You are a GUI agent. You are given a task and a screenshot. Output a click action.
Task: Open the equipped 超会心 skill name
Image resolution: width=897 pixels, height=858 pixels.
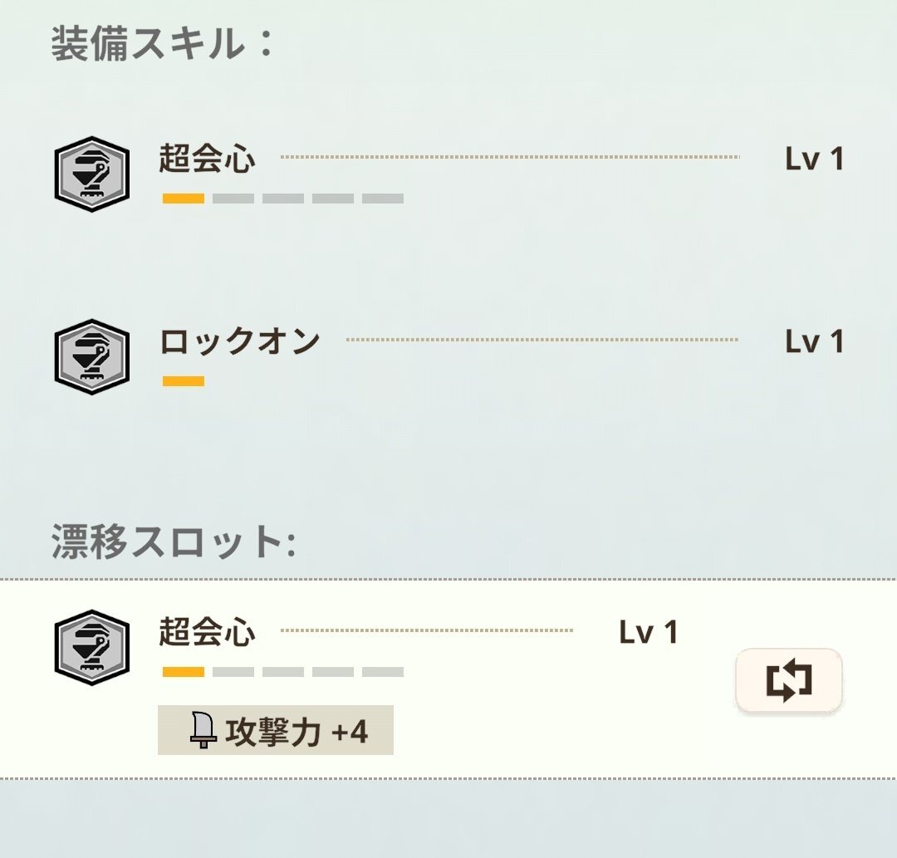[x=207, y=159]
